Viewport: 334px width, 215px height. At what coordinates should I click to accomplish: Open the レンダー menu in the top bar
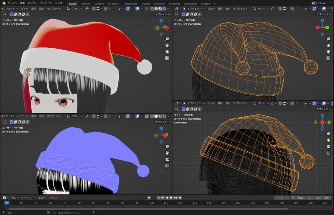pyautogui.click(x=32, y=3)
